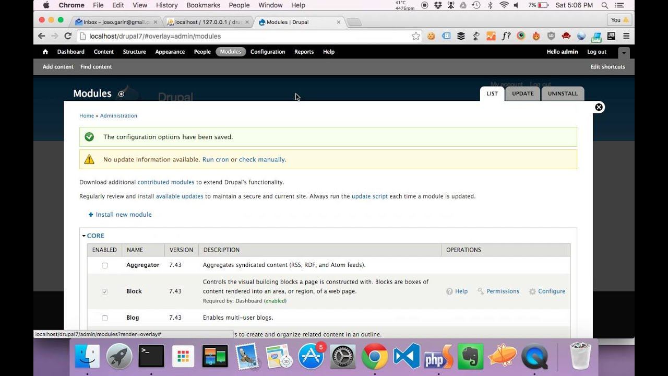Open the Buffer stack extension icon

click(461, 36)
